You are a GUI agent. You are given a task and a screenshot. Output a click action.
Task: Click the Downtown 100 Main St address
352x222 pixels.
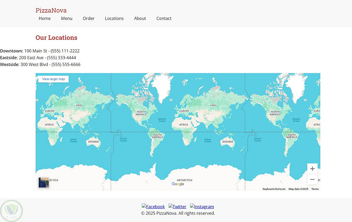pos(40,51)
